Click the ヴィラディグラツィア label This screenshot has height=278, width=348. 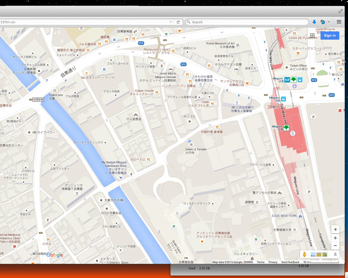tap(197, 204)
